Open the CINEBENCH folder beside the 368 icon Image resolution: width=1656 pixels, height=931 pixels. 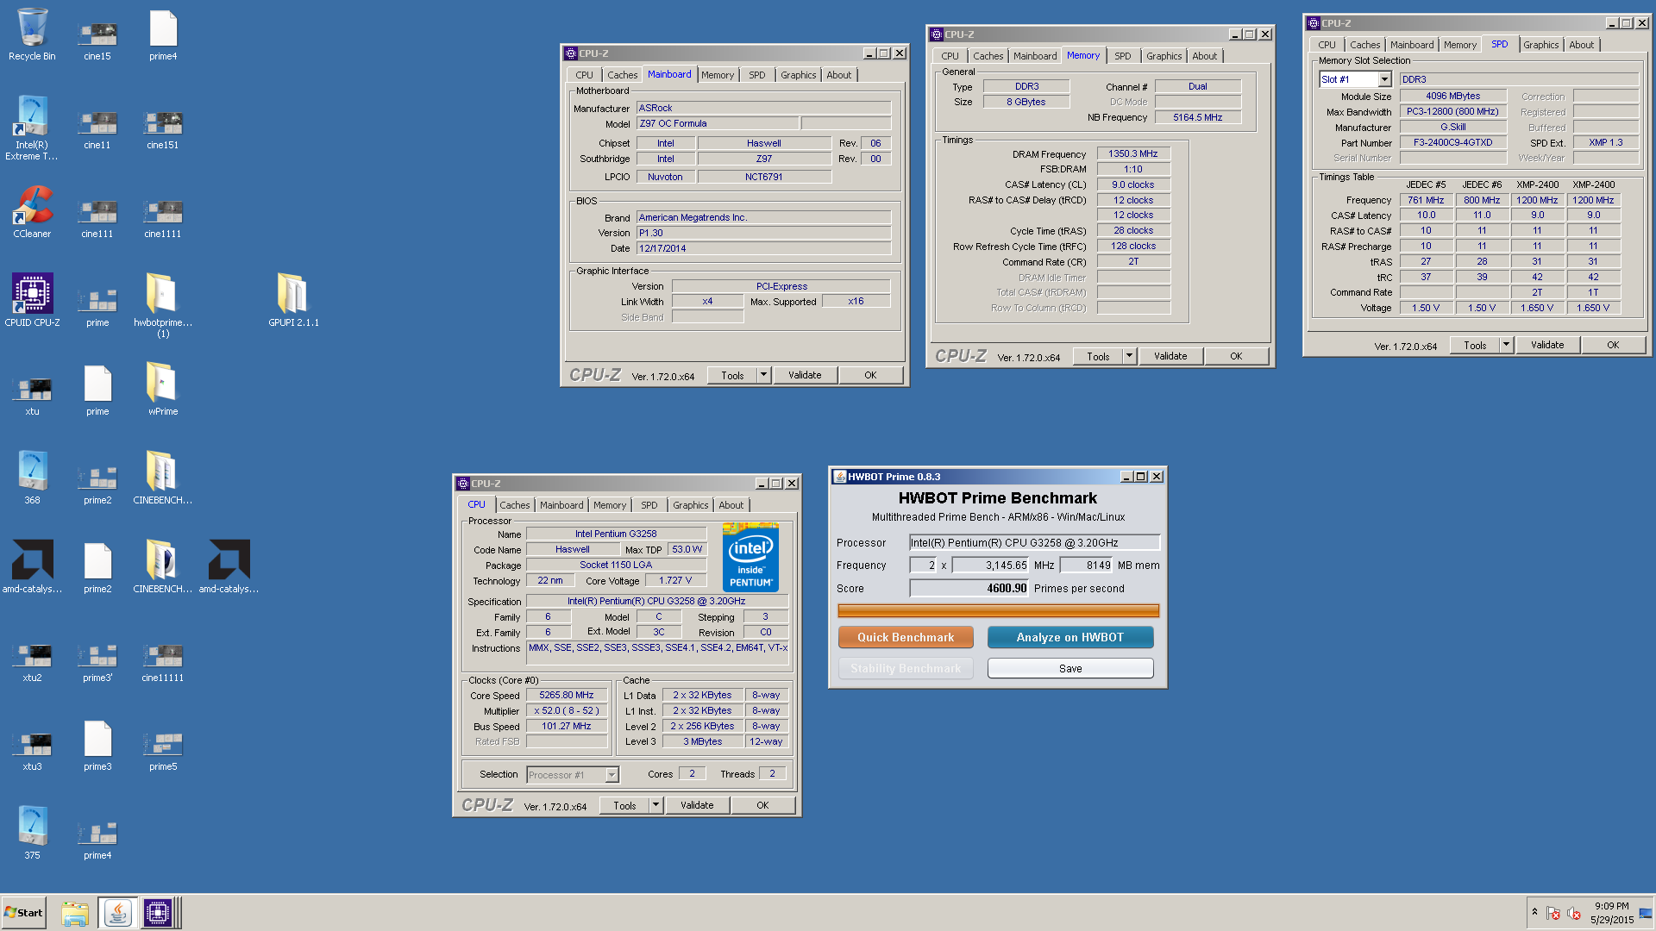click(x=162, y=477)
